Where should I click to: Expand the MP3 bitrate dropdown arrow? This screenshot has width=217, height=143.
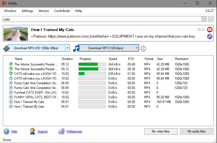pyautogui.click(x=137, y=48)
